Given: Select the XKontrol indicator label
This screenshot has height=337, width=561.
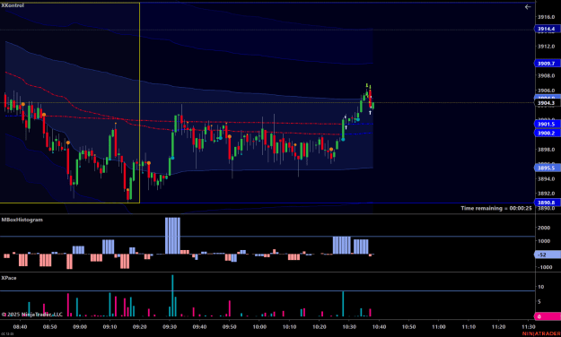Looking at the screenshot, I should pyautogui.click(x=13, y=5).
